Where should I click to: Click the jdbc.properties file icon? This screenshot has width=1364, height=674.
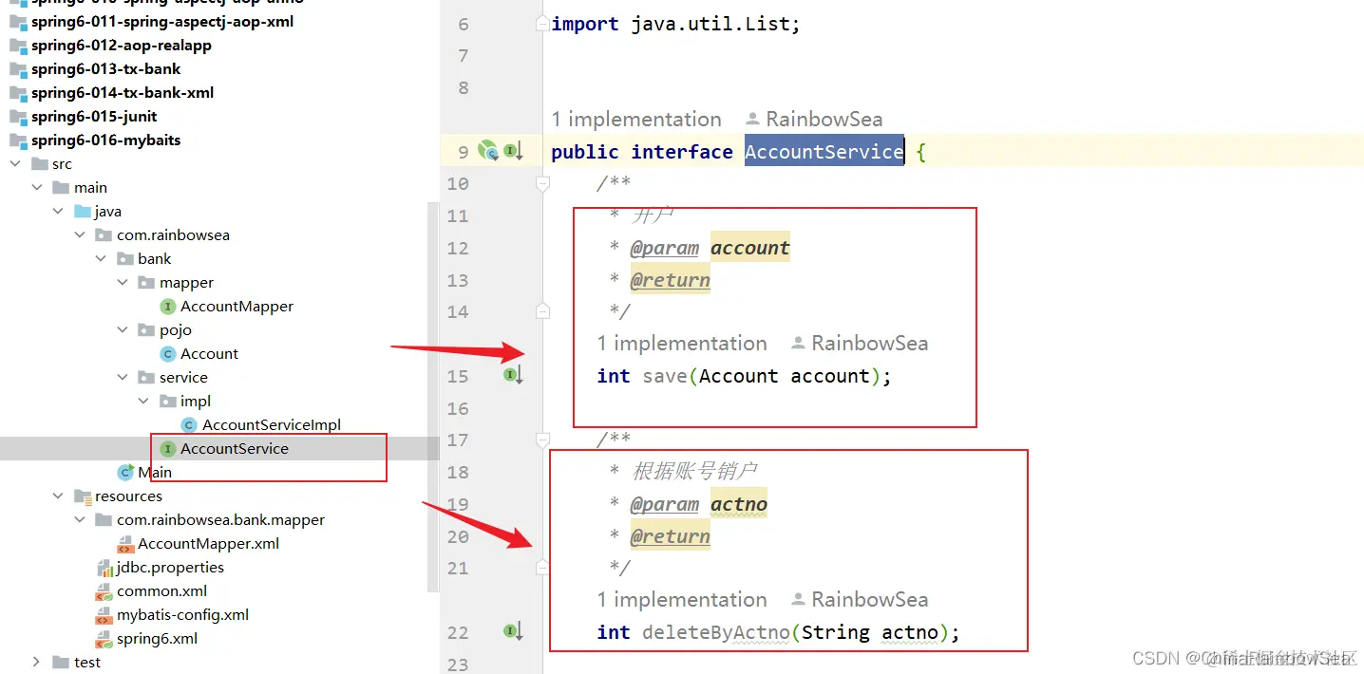[104, 568]
